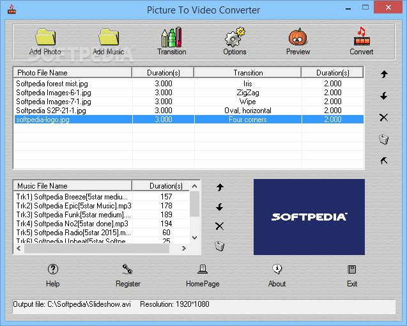This screenshot has width=407, height=326.
Task: Select Trk2) Softpedia Epic music track
Action: [x=102, y=206]
